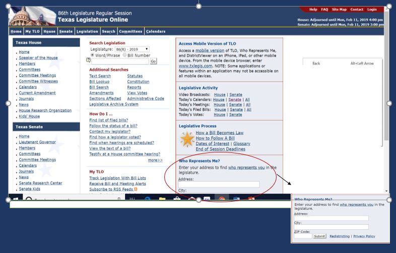Open Statutes link

135,76
